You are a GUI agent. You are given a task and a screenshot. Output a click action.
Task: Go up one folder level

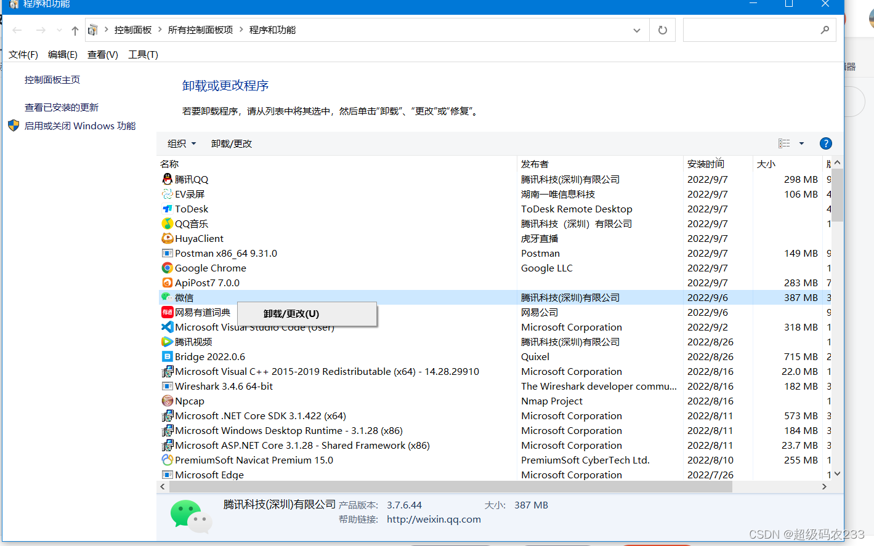[75, 30]
